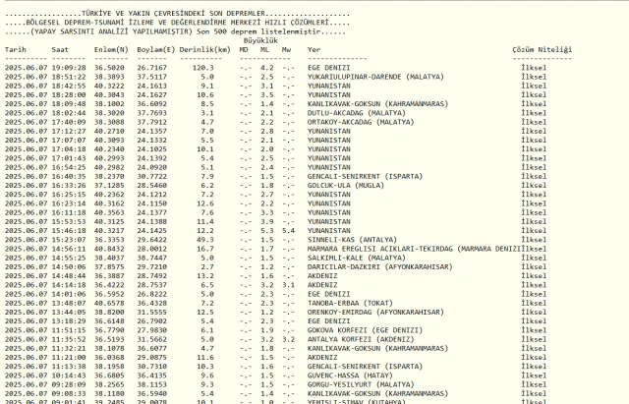Image resolution: width=629 pixels, height=404 pixels.
Task: Click 'YUKARIULUPINAR-DARENDE (MALATYA)' location
Action: pyautogui.click(x=375, y=77)
